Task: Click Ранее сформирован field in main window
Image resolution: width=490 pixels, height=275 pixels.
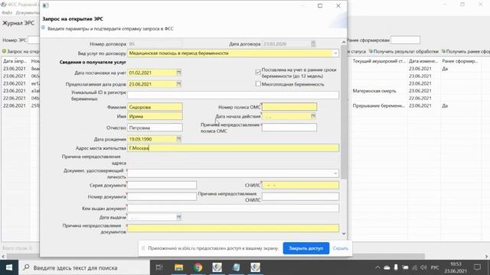Action: pos(405,40)
